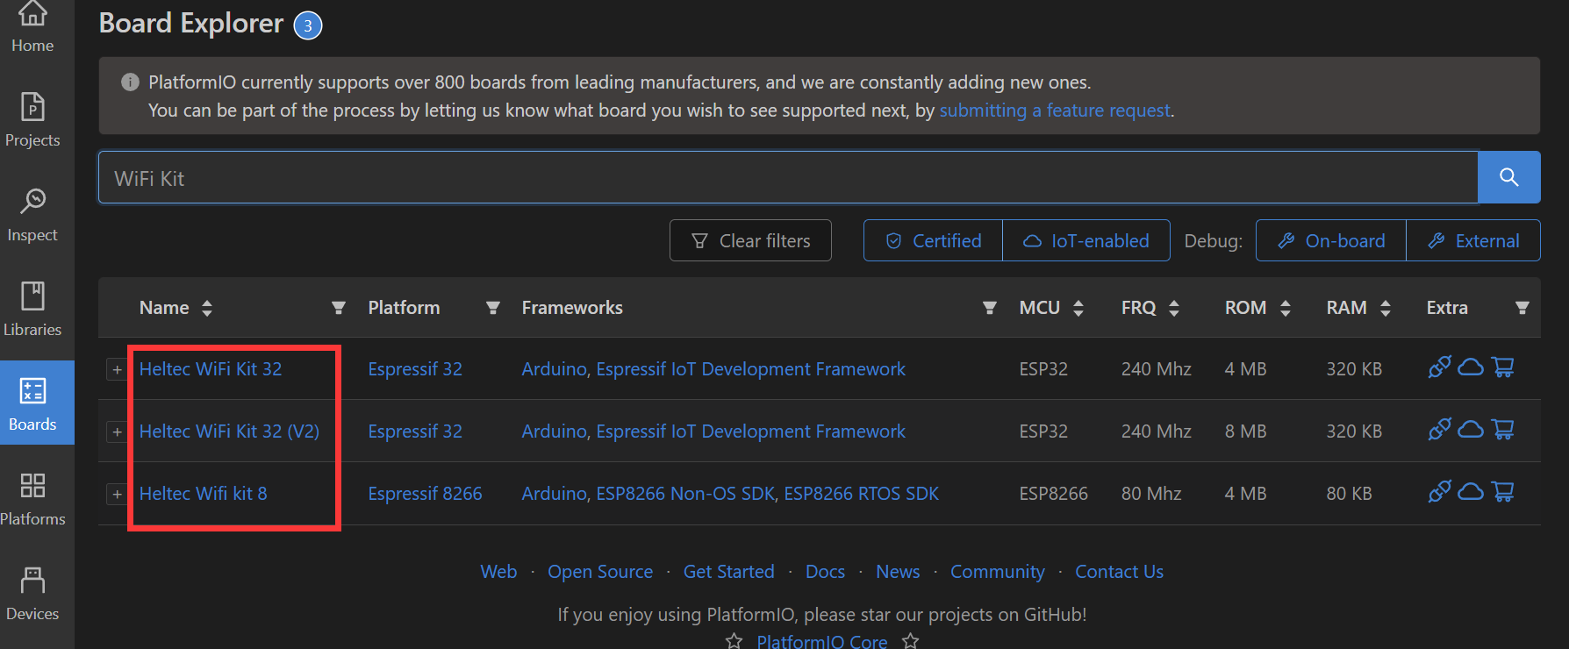Toggle the IoT-enabled filter
Screen dimensions: 1569x649
[x=1086, y=240]
